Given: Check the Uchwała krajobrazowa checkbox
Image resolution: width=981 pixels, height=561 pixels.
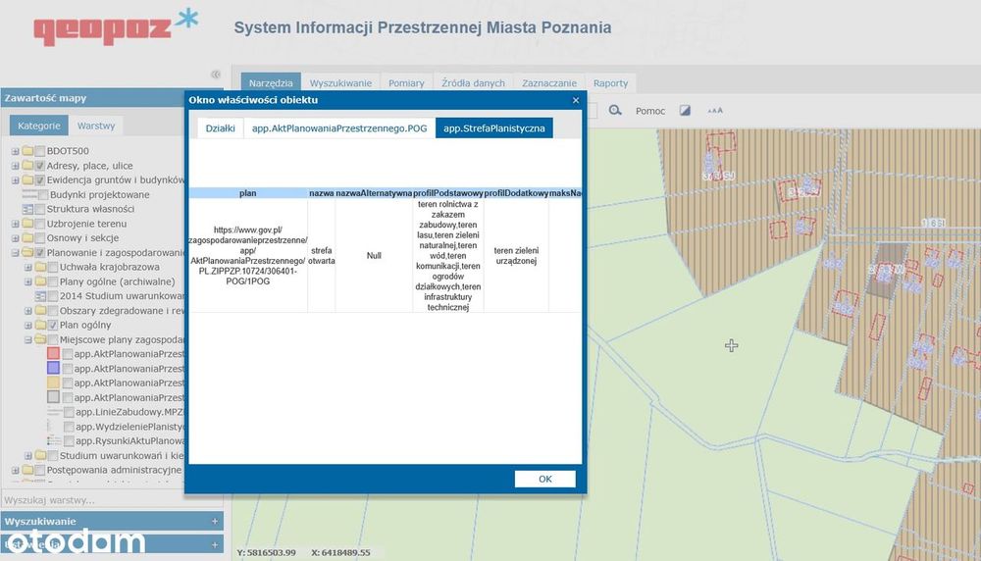Looking at the screenshot, I should point(53,267).
